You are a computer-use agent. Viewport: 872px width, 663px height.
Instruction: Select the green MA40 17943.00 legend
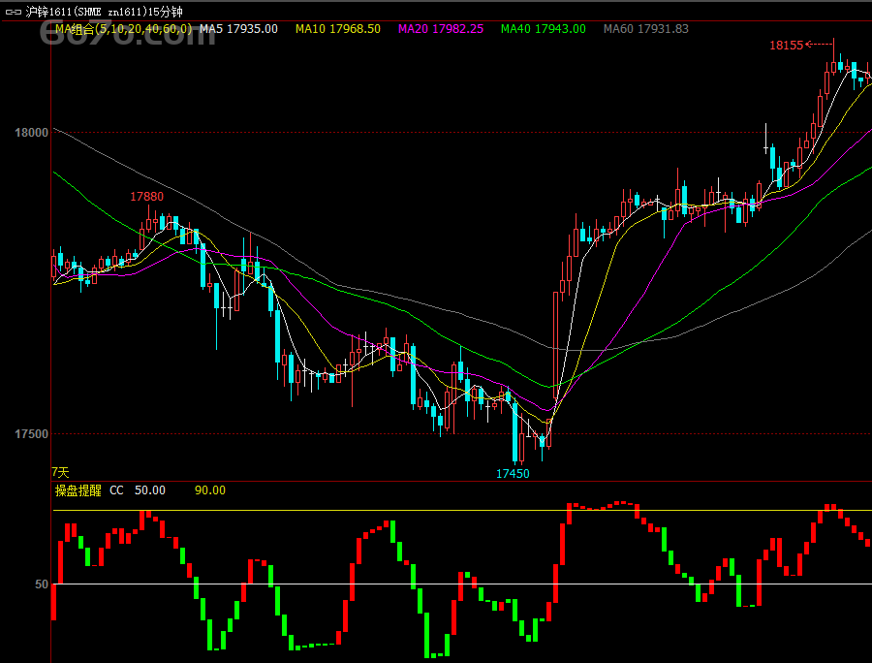click(x=544, y=29)
